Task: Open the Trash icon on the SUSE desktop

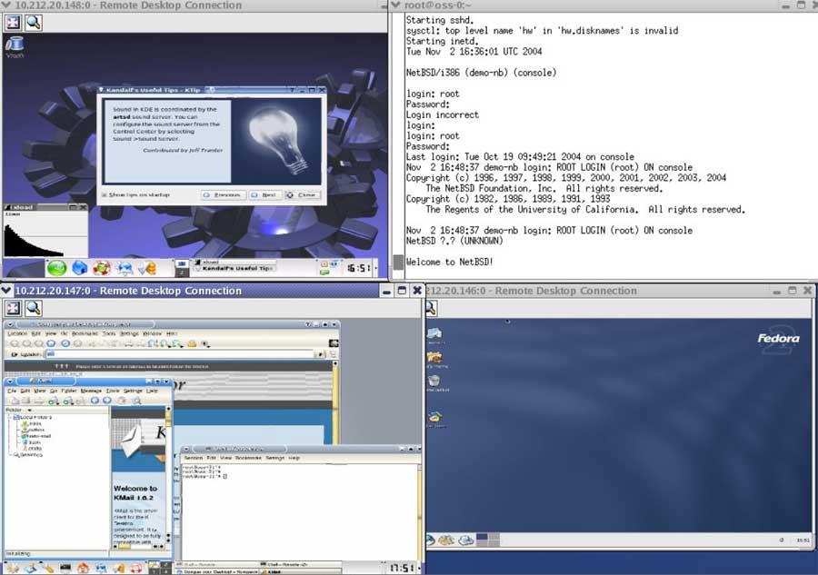Action: (15, 47)
